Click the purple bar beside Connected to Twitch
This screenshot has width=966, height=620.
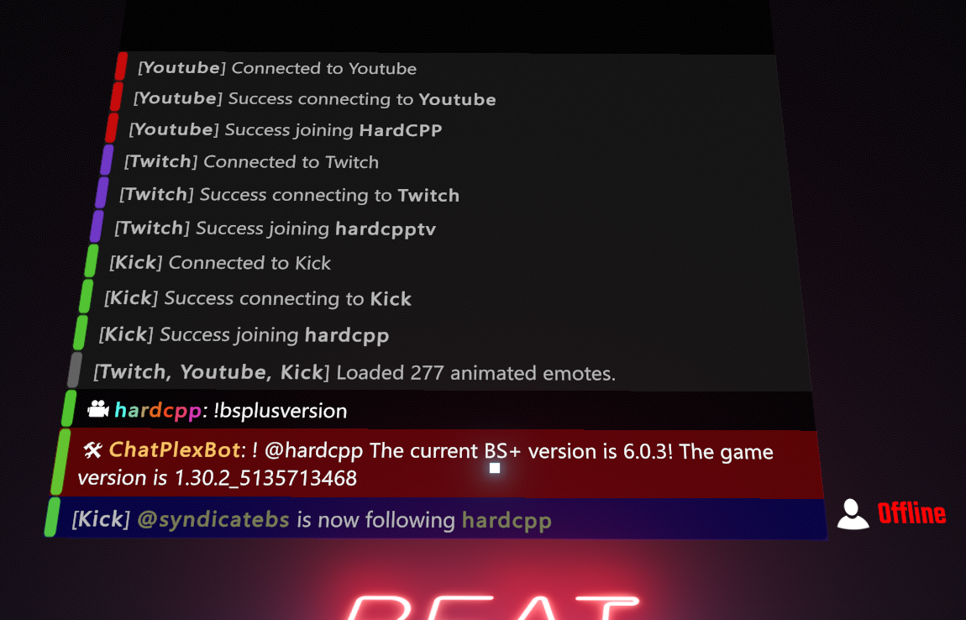point(108,160)
